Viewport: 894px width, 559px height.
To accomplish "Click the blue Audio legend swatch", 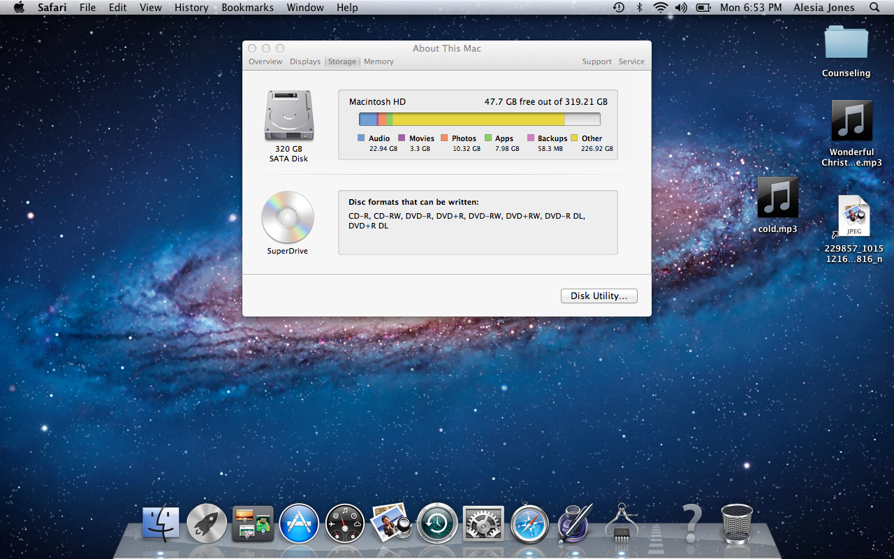I will click(361, 138).
